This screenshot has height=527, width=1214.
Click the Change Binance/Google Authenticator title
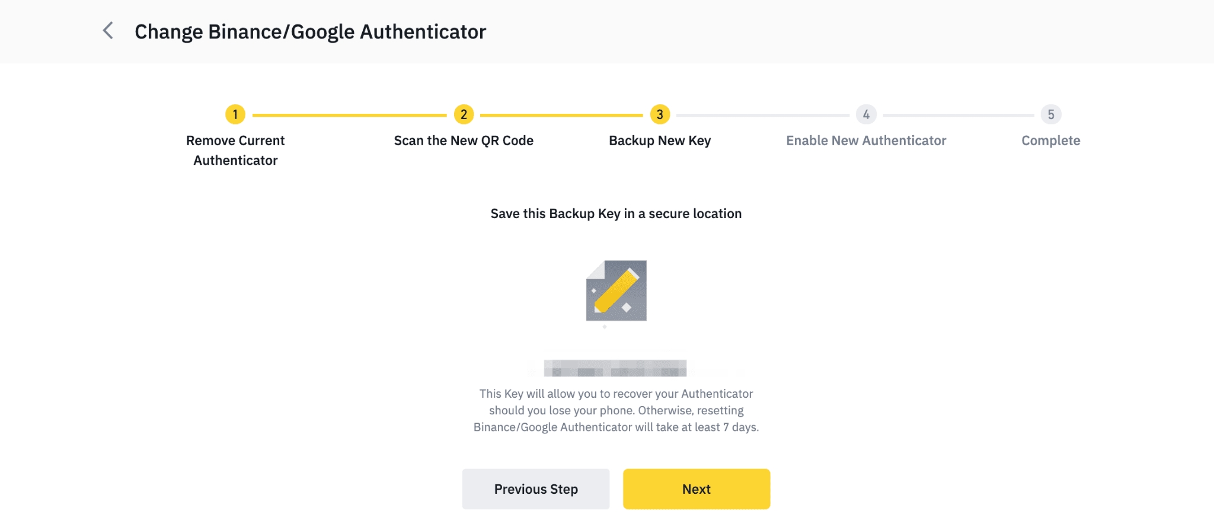coord(310,31)
